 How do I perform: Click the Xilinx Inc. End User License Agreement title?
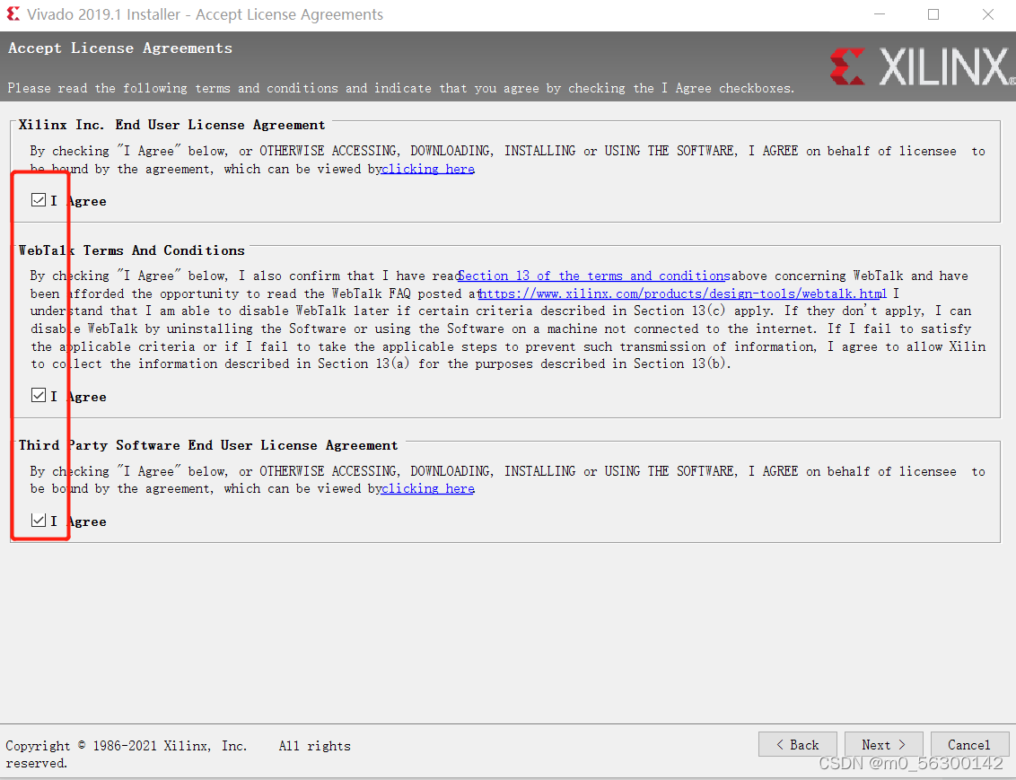(x=171, y=125)
